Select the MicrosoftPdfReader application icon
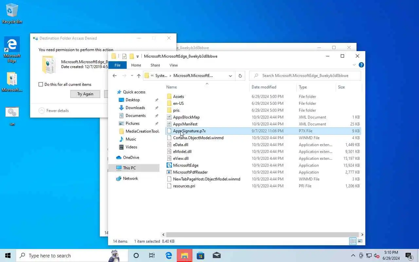Viewport: 419px width, 262px height. (169, 172)
